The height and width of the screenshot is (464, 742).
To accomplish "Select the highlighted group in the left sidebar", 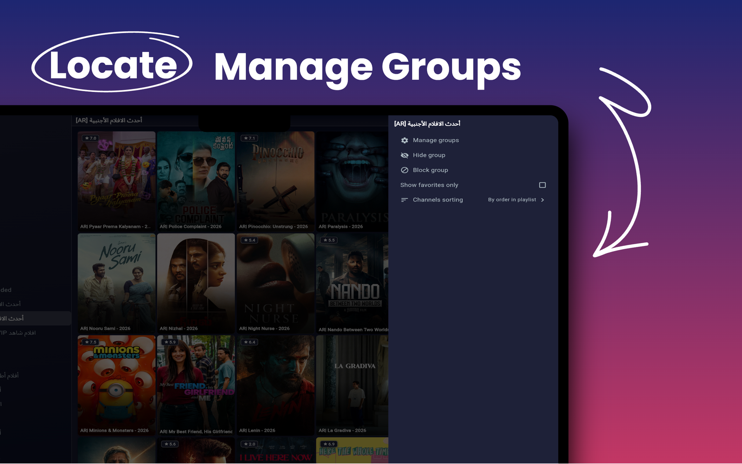I will coord(35,318).
